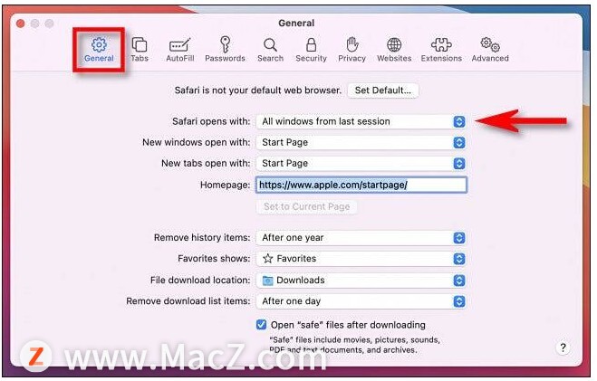This screenshot has width=597, height=381.
Task: Click the Remove history items label
Action: click(x=202, y=238)
